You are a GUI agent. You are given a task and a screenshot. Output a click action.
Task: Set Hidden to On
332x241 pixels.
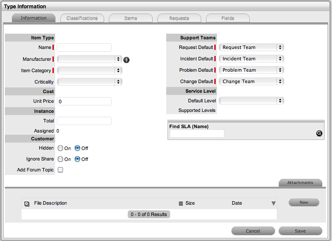(60, 148)
